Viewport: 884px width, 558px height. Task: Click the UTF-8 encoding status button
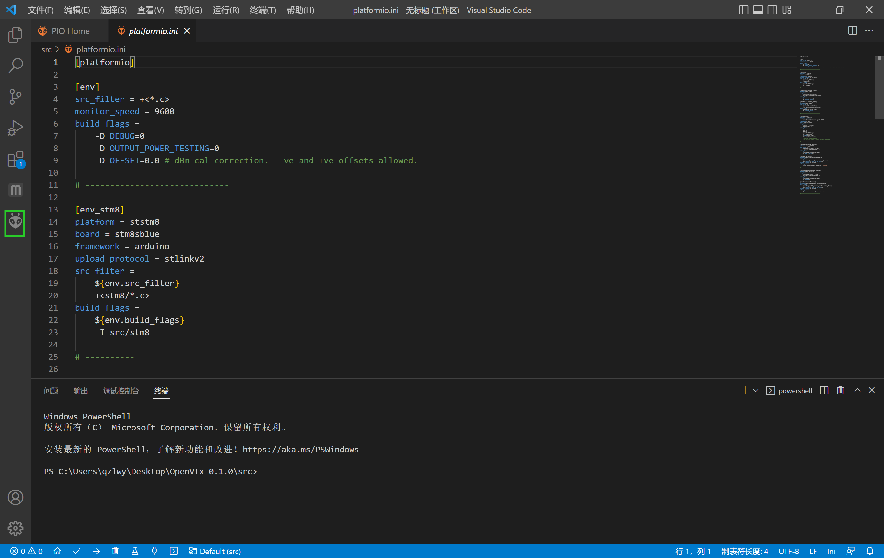pyautogui.click(x=789, y=551)
